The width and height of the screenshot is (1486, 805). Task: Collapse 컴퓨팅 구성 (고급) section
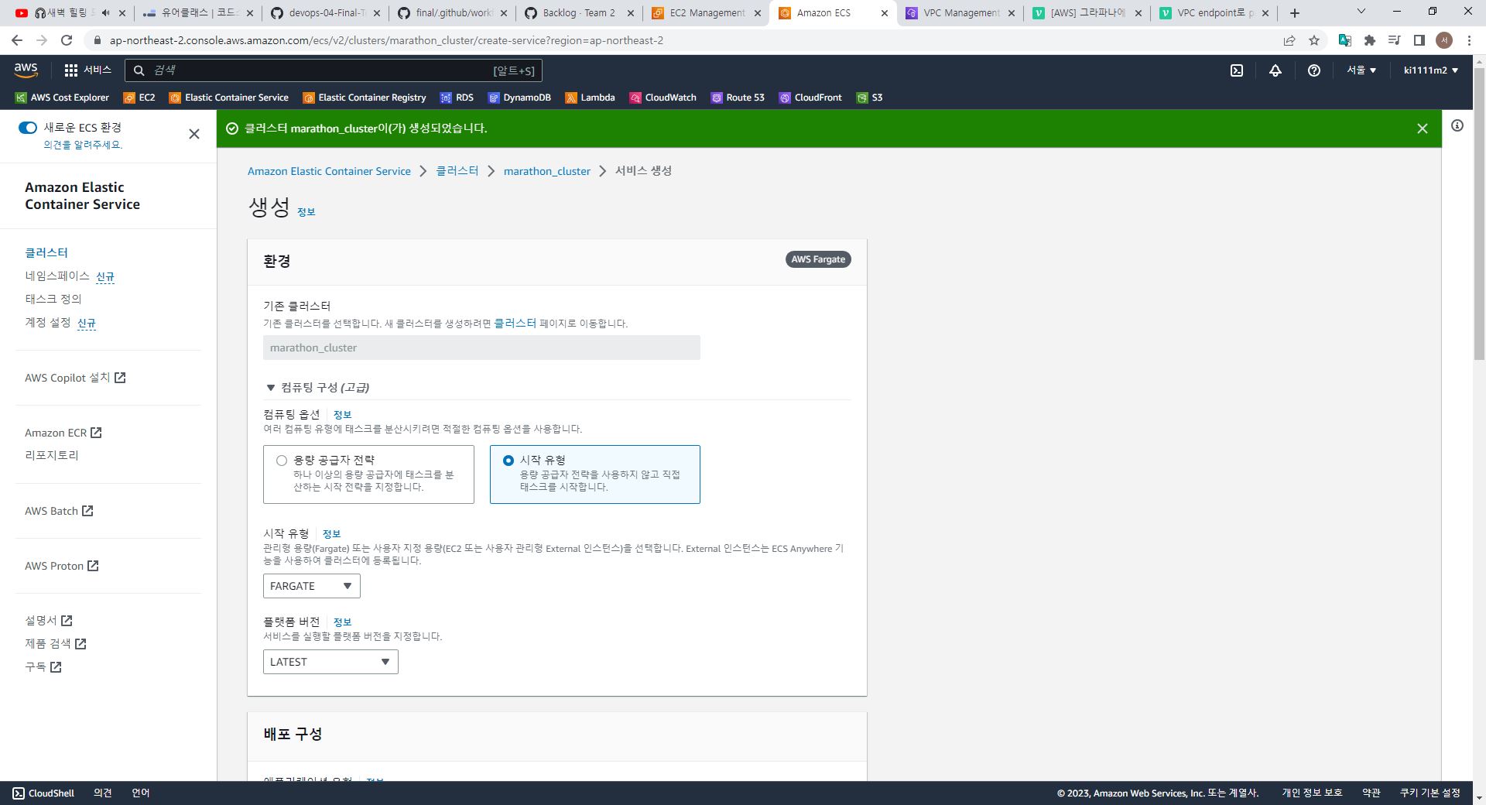point(317,387)
